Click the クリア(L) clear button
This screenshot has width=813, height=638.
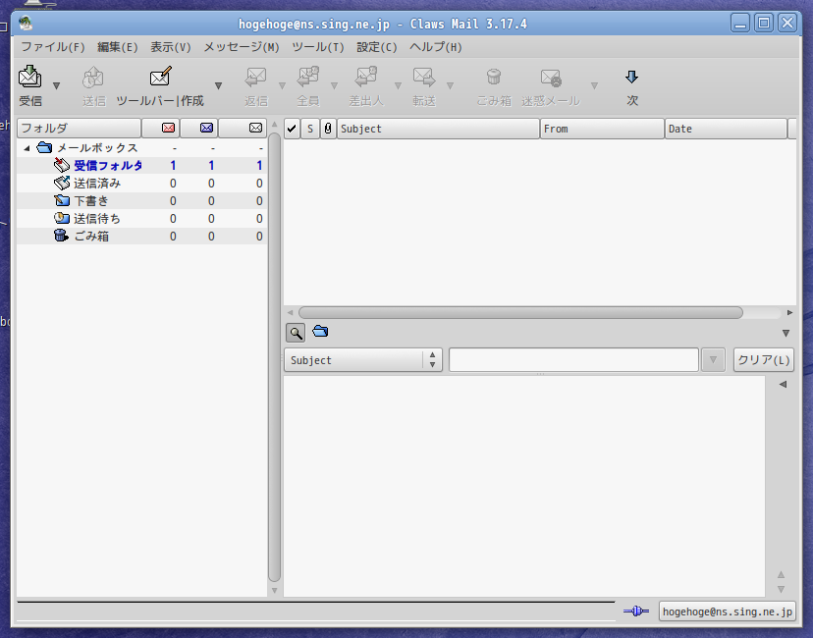[x=763, y=360]
